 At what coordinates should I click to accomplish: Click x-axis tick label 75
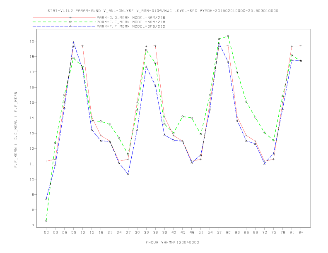tap(274, 232)
